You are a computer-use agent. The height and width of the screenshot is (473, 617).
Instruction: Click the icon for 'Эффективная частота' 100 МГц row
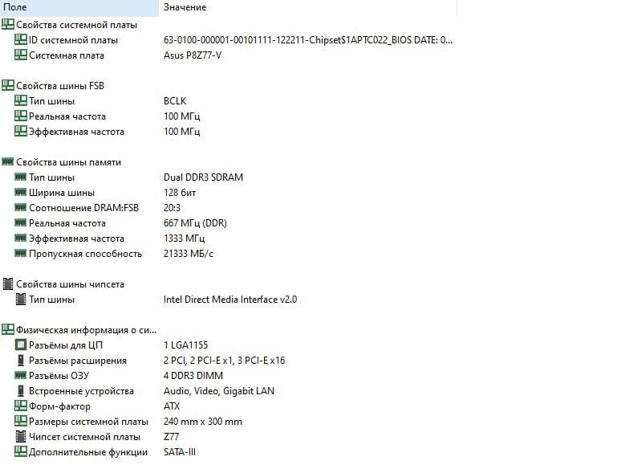pyautogui.click(x=21, y=131)
